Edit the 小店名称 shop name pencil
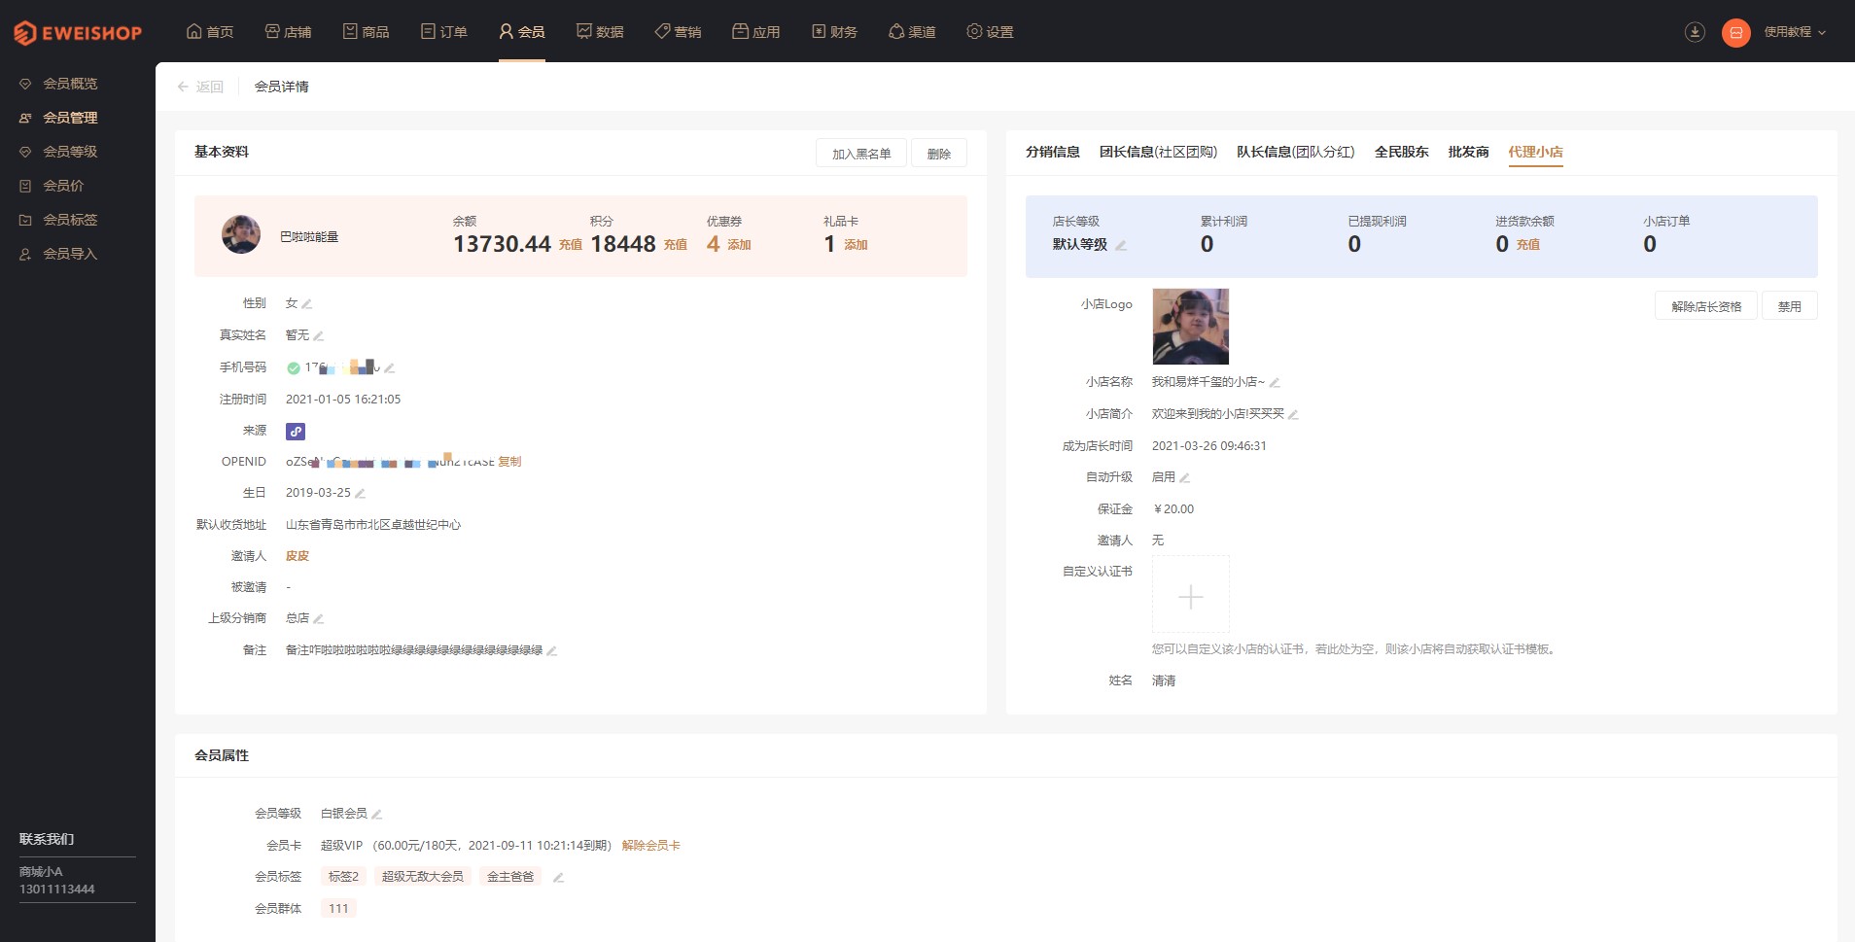This screenshot has height=942, width=1855. [1275, 383]
